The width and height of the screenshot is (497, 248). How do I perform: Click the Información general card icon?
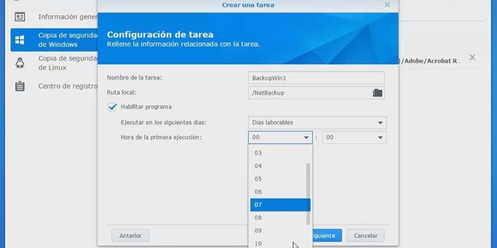20,17
